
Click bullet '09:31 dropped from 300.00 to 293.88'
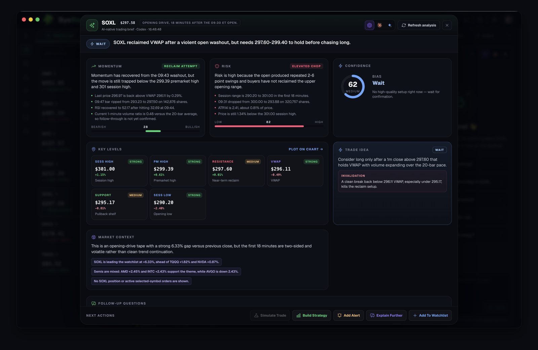point(264,102)
